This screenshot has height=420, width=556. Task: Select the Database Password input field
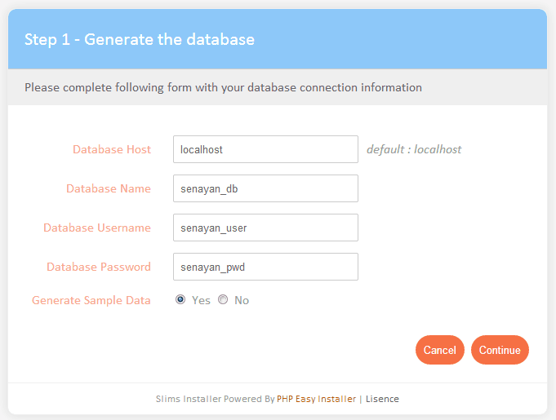(265, 267)
